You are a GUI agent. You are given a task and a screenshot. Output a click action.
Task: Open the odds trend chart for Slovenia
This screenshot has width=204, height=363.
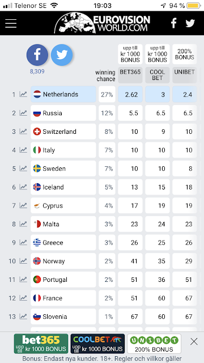coord(23,316)
